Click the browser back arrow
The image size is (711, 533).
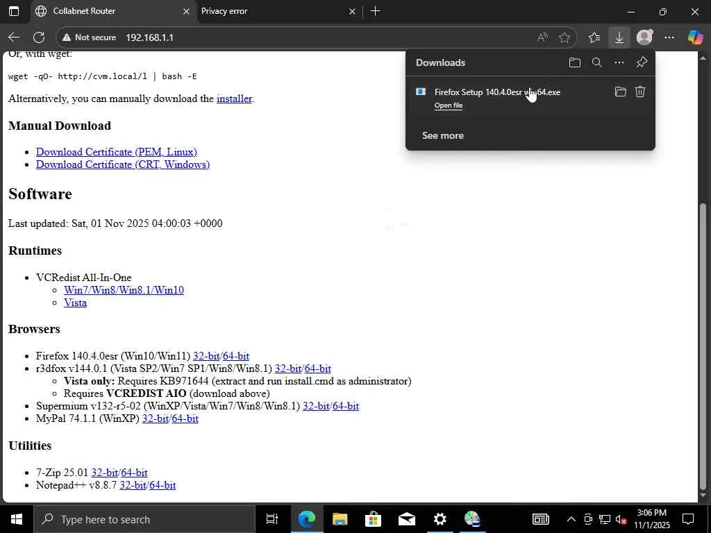[14, 37]
